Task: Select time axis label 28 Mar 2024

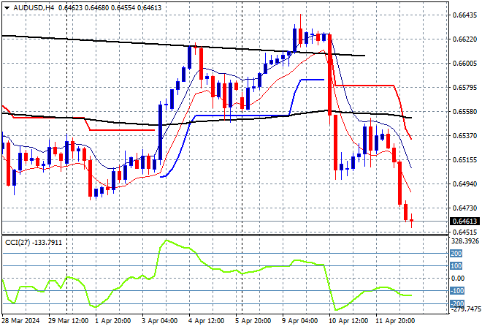Action: (21, 321)
